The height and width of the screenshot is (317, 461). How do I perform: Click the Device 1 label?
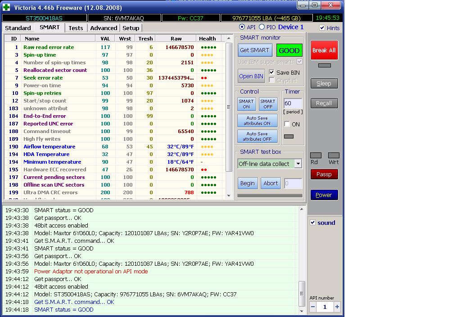pos(291,27)
